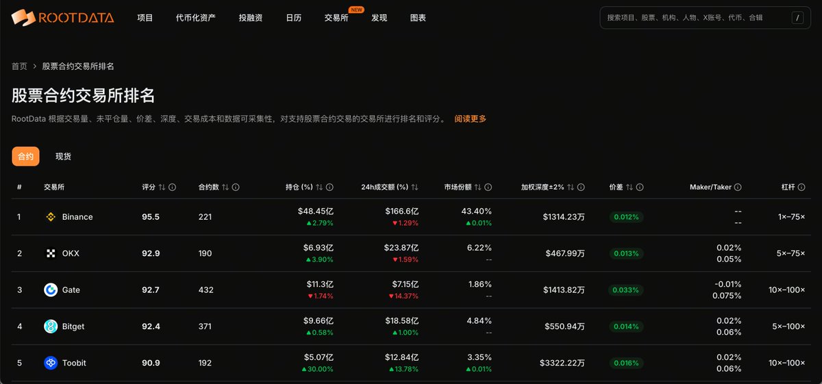The width and height of the screenshot is (822, 384).
Task: Switch to the 现货 tab
Action: tap(64, 156)
